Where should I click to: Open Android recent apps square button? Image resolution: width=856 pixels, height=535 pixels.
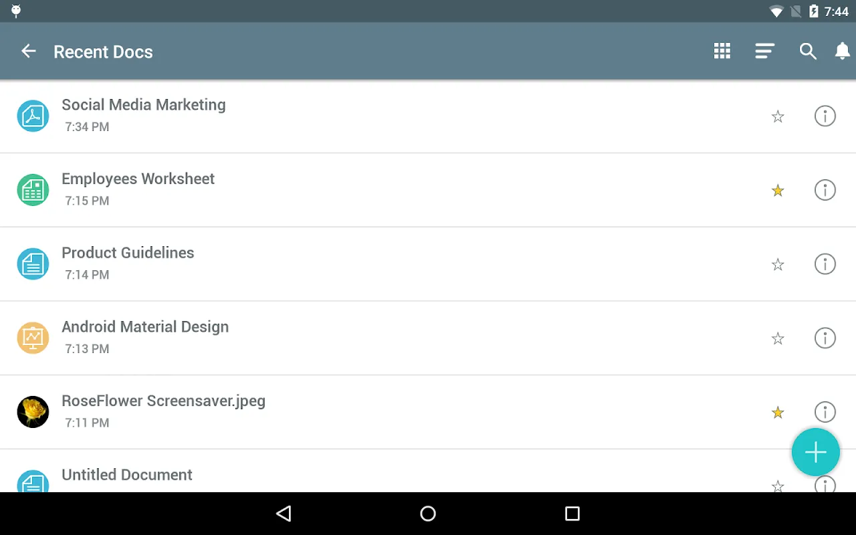pos(572,514)
